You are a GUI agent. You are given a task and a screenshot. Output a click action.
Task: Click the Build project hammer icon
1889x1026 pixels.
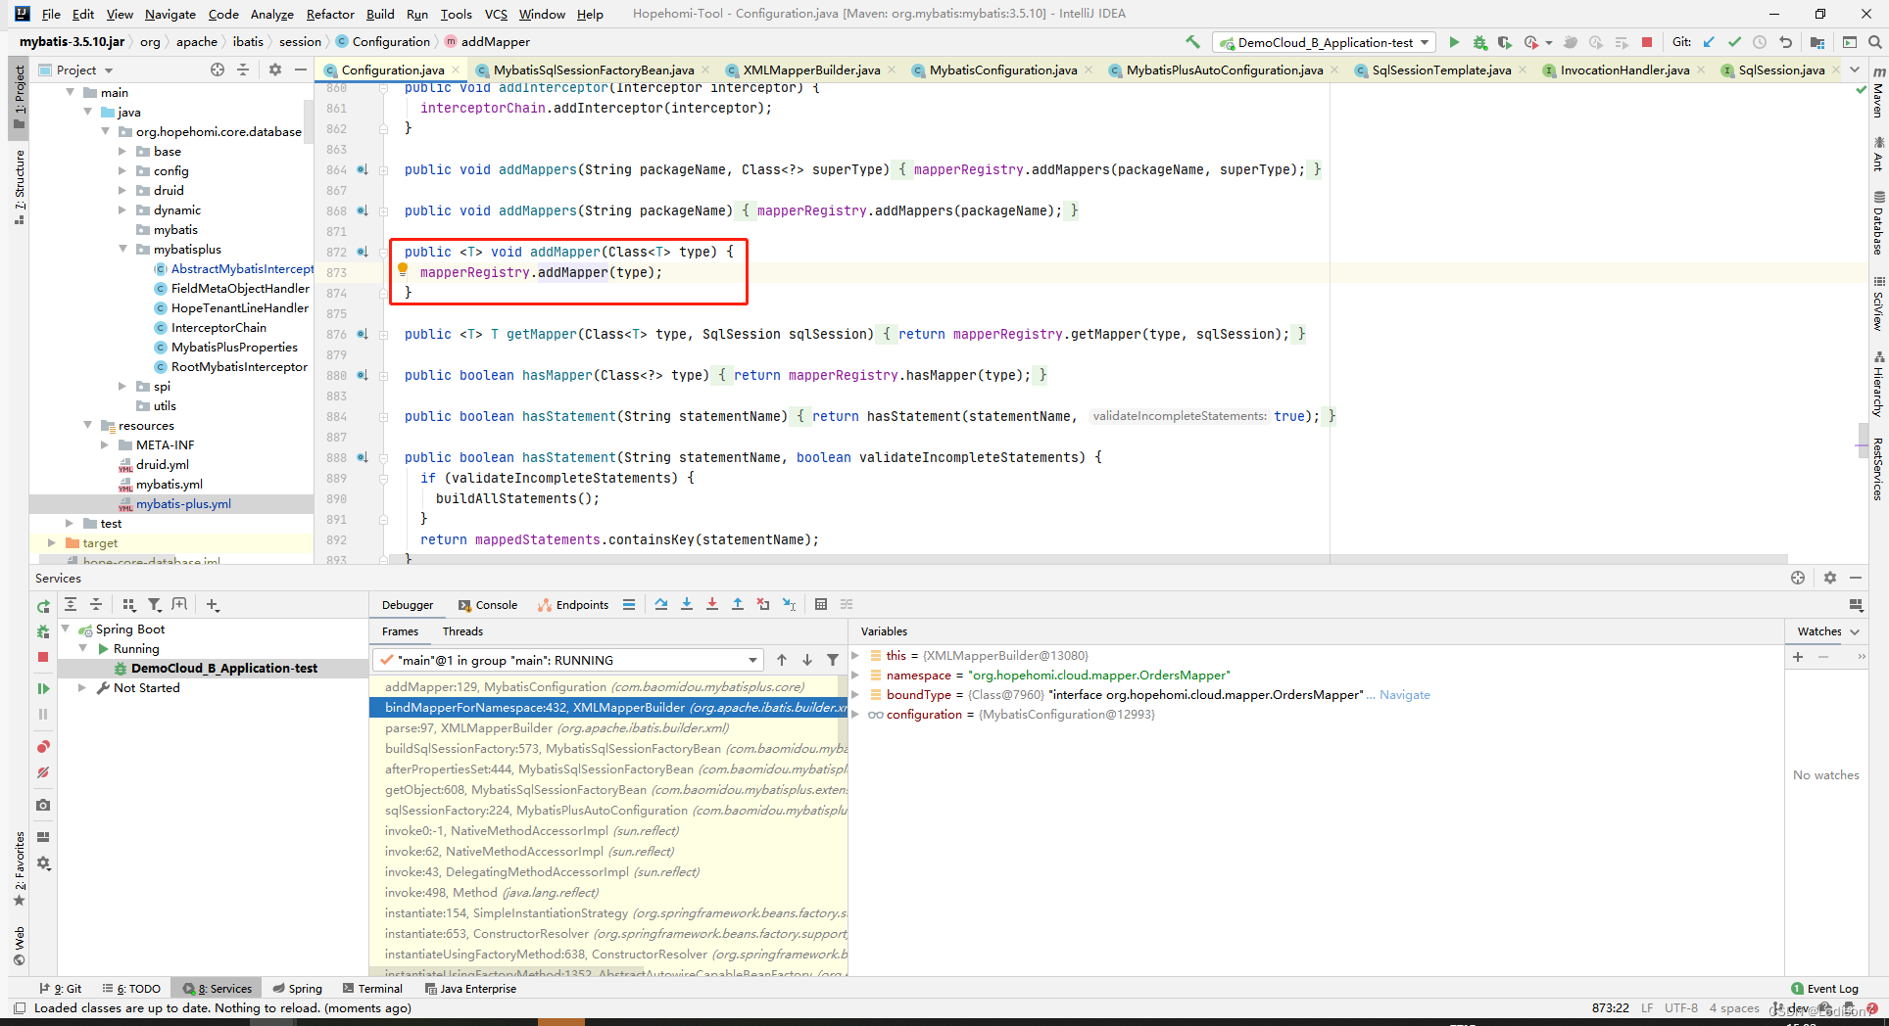(1192, 42)
